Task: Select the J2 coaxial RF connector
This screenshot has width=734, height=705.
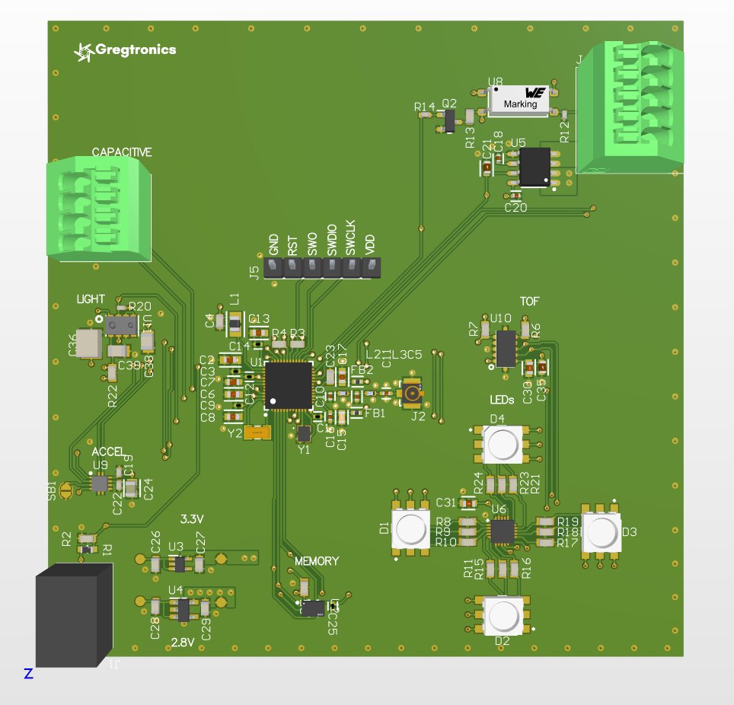Action: pyautogui.click(x=412, y=392)
